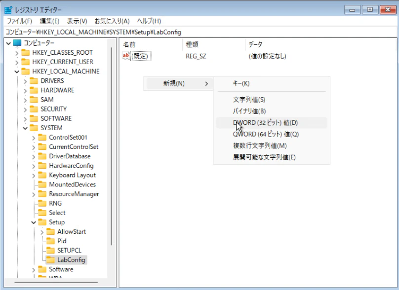Create a バイナリ値(B) entry
399x290 pixels.
coord(272,111)
